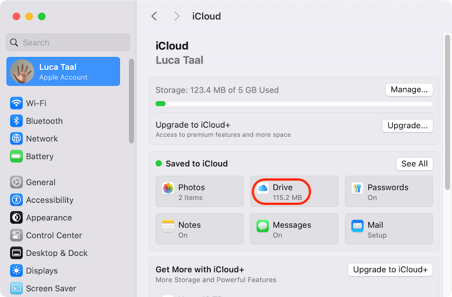Select Displays label in sidebar
The image size is (452, 297).
42,271
